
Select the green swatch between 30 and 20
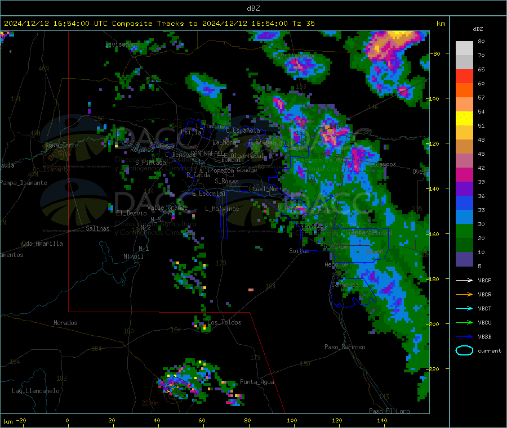click(x=464, y=231)
